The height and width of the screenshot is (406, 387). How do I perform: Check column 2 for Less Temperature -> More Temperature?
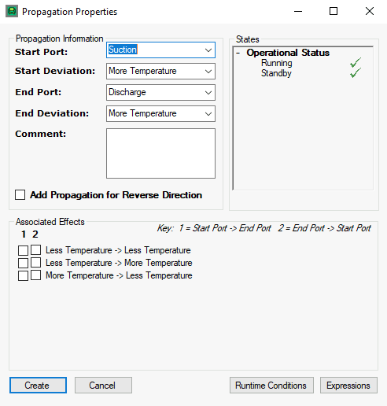(35, 262)
